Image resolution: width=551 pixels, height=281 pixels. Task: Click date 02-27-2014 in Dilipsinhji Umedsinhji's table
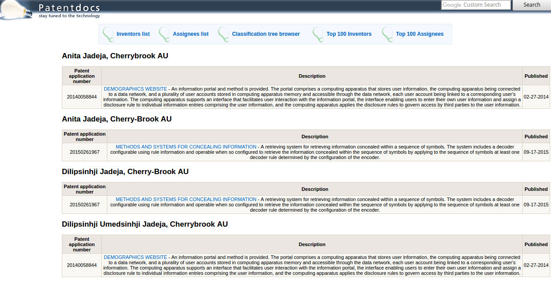(536, 265)
